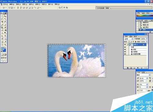The height and width of the screenshot is (112, 153).
Task: Jump to ImageReady button at toolbox bottom
Action: pyautogui.click(x=4, y=61)
